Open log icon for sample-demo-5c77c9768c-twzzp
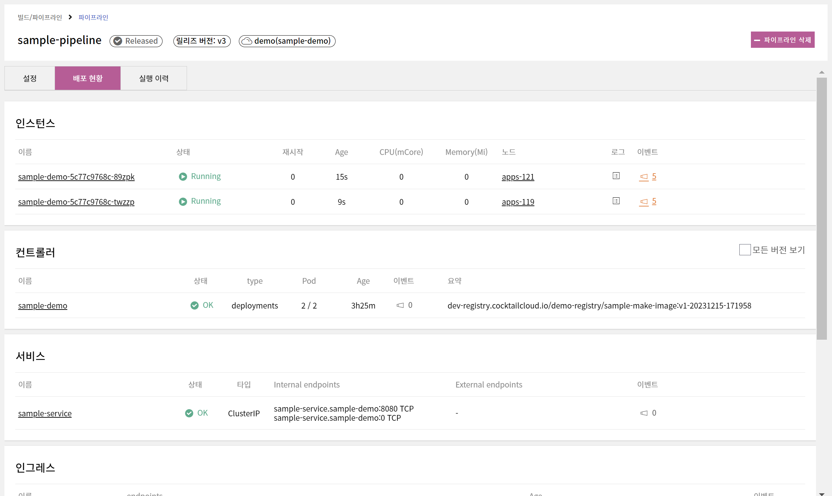 (616, 201)
